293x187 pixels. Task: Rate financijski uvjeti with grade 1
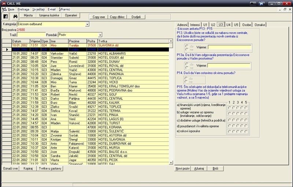pos(230,108)
